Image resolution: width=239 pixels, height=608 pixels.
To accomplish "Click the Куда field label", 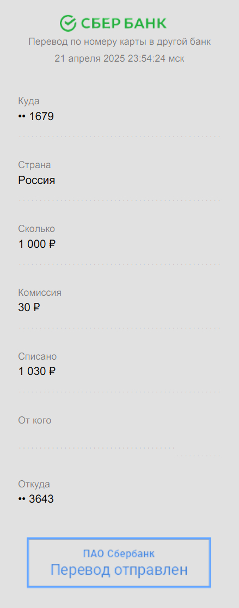I will [29, 101].
